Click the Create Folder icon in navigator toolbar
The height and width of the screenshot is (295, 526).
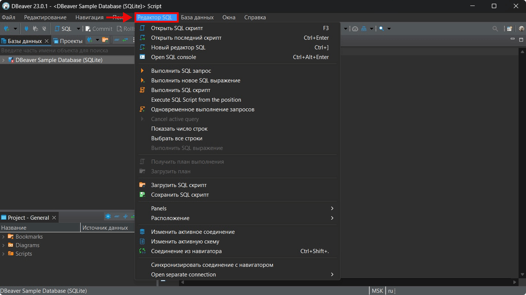coord(105,40)
